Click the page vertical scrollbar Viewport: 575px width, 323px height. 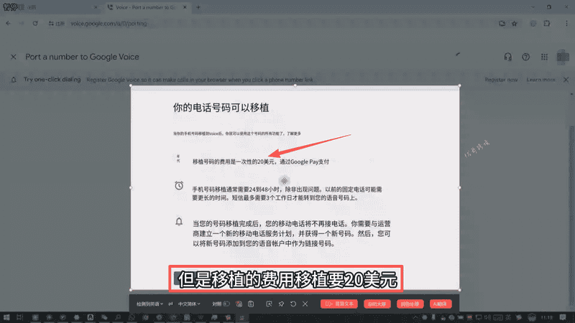click(571, 216)
